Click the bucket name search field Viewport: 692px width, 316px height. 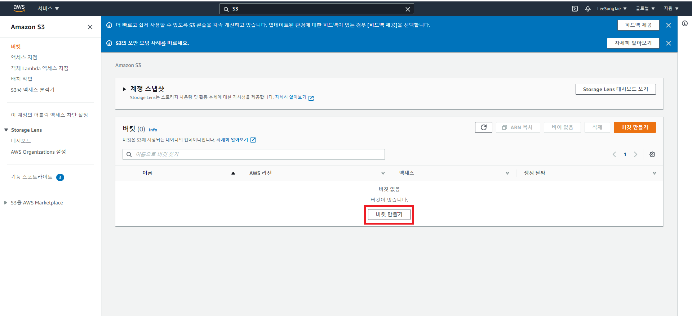254,154
